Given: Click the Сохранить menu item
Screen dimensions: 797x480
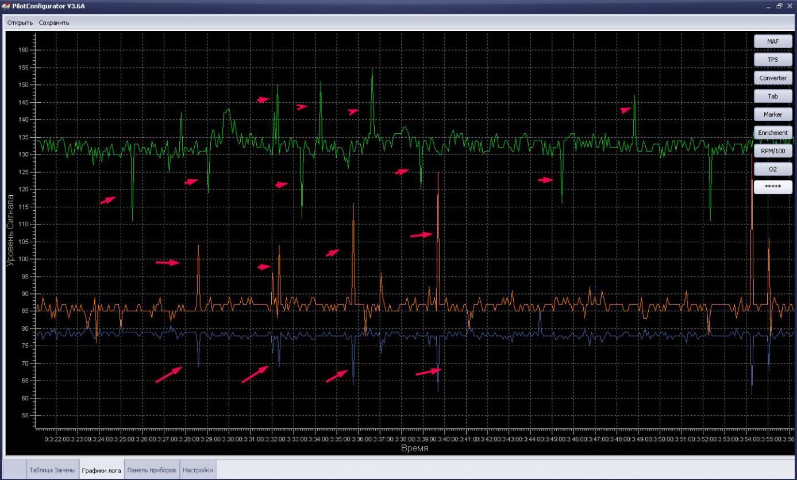Looking at the screenshot, I should (54, 23).
